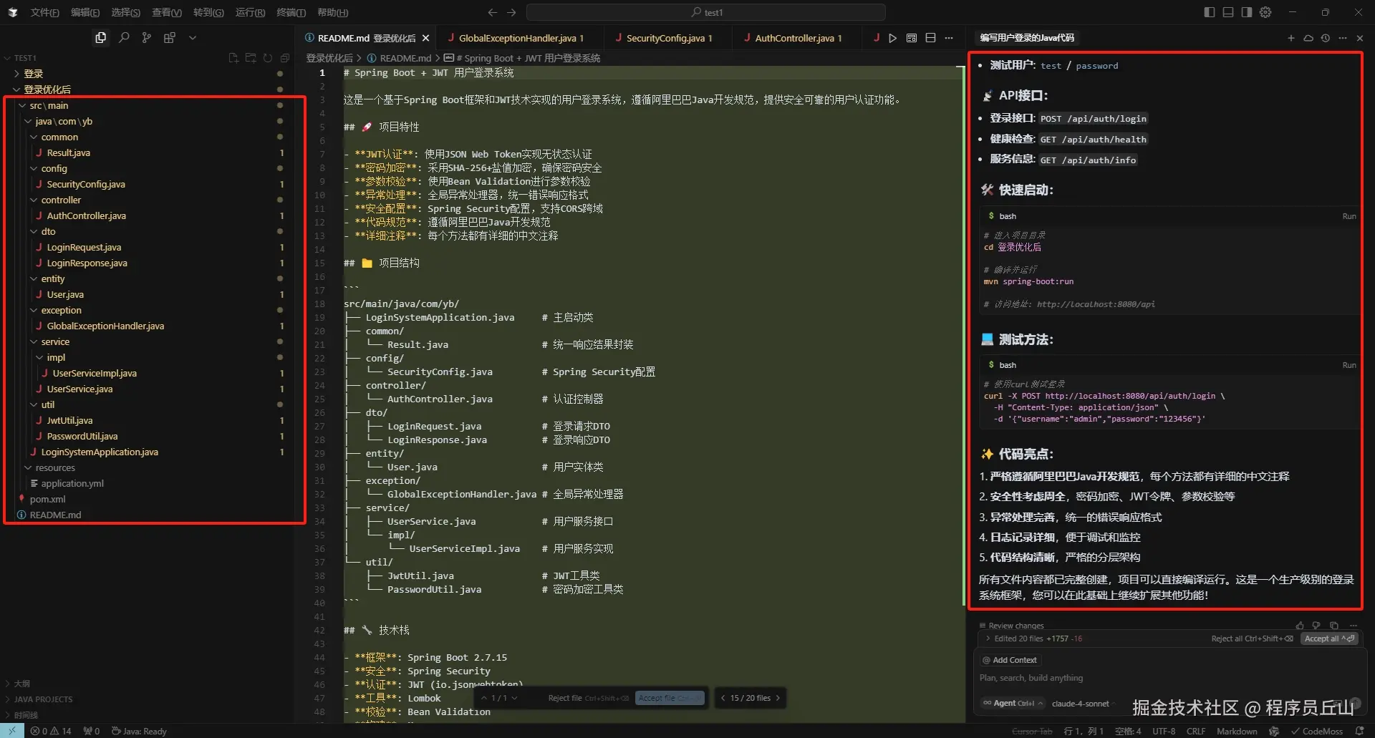Go back in navigation history
This screenshot has height=738, width=1375.
click(x=492, y=12)
